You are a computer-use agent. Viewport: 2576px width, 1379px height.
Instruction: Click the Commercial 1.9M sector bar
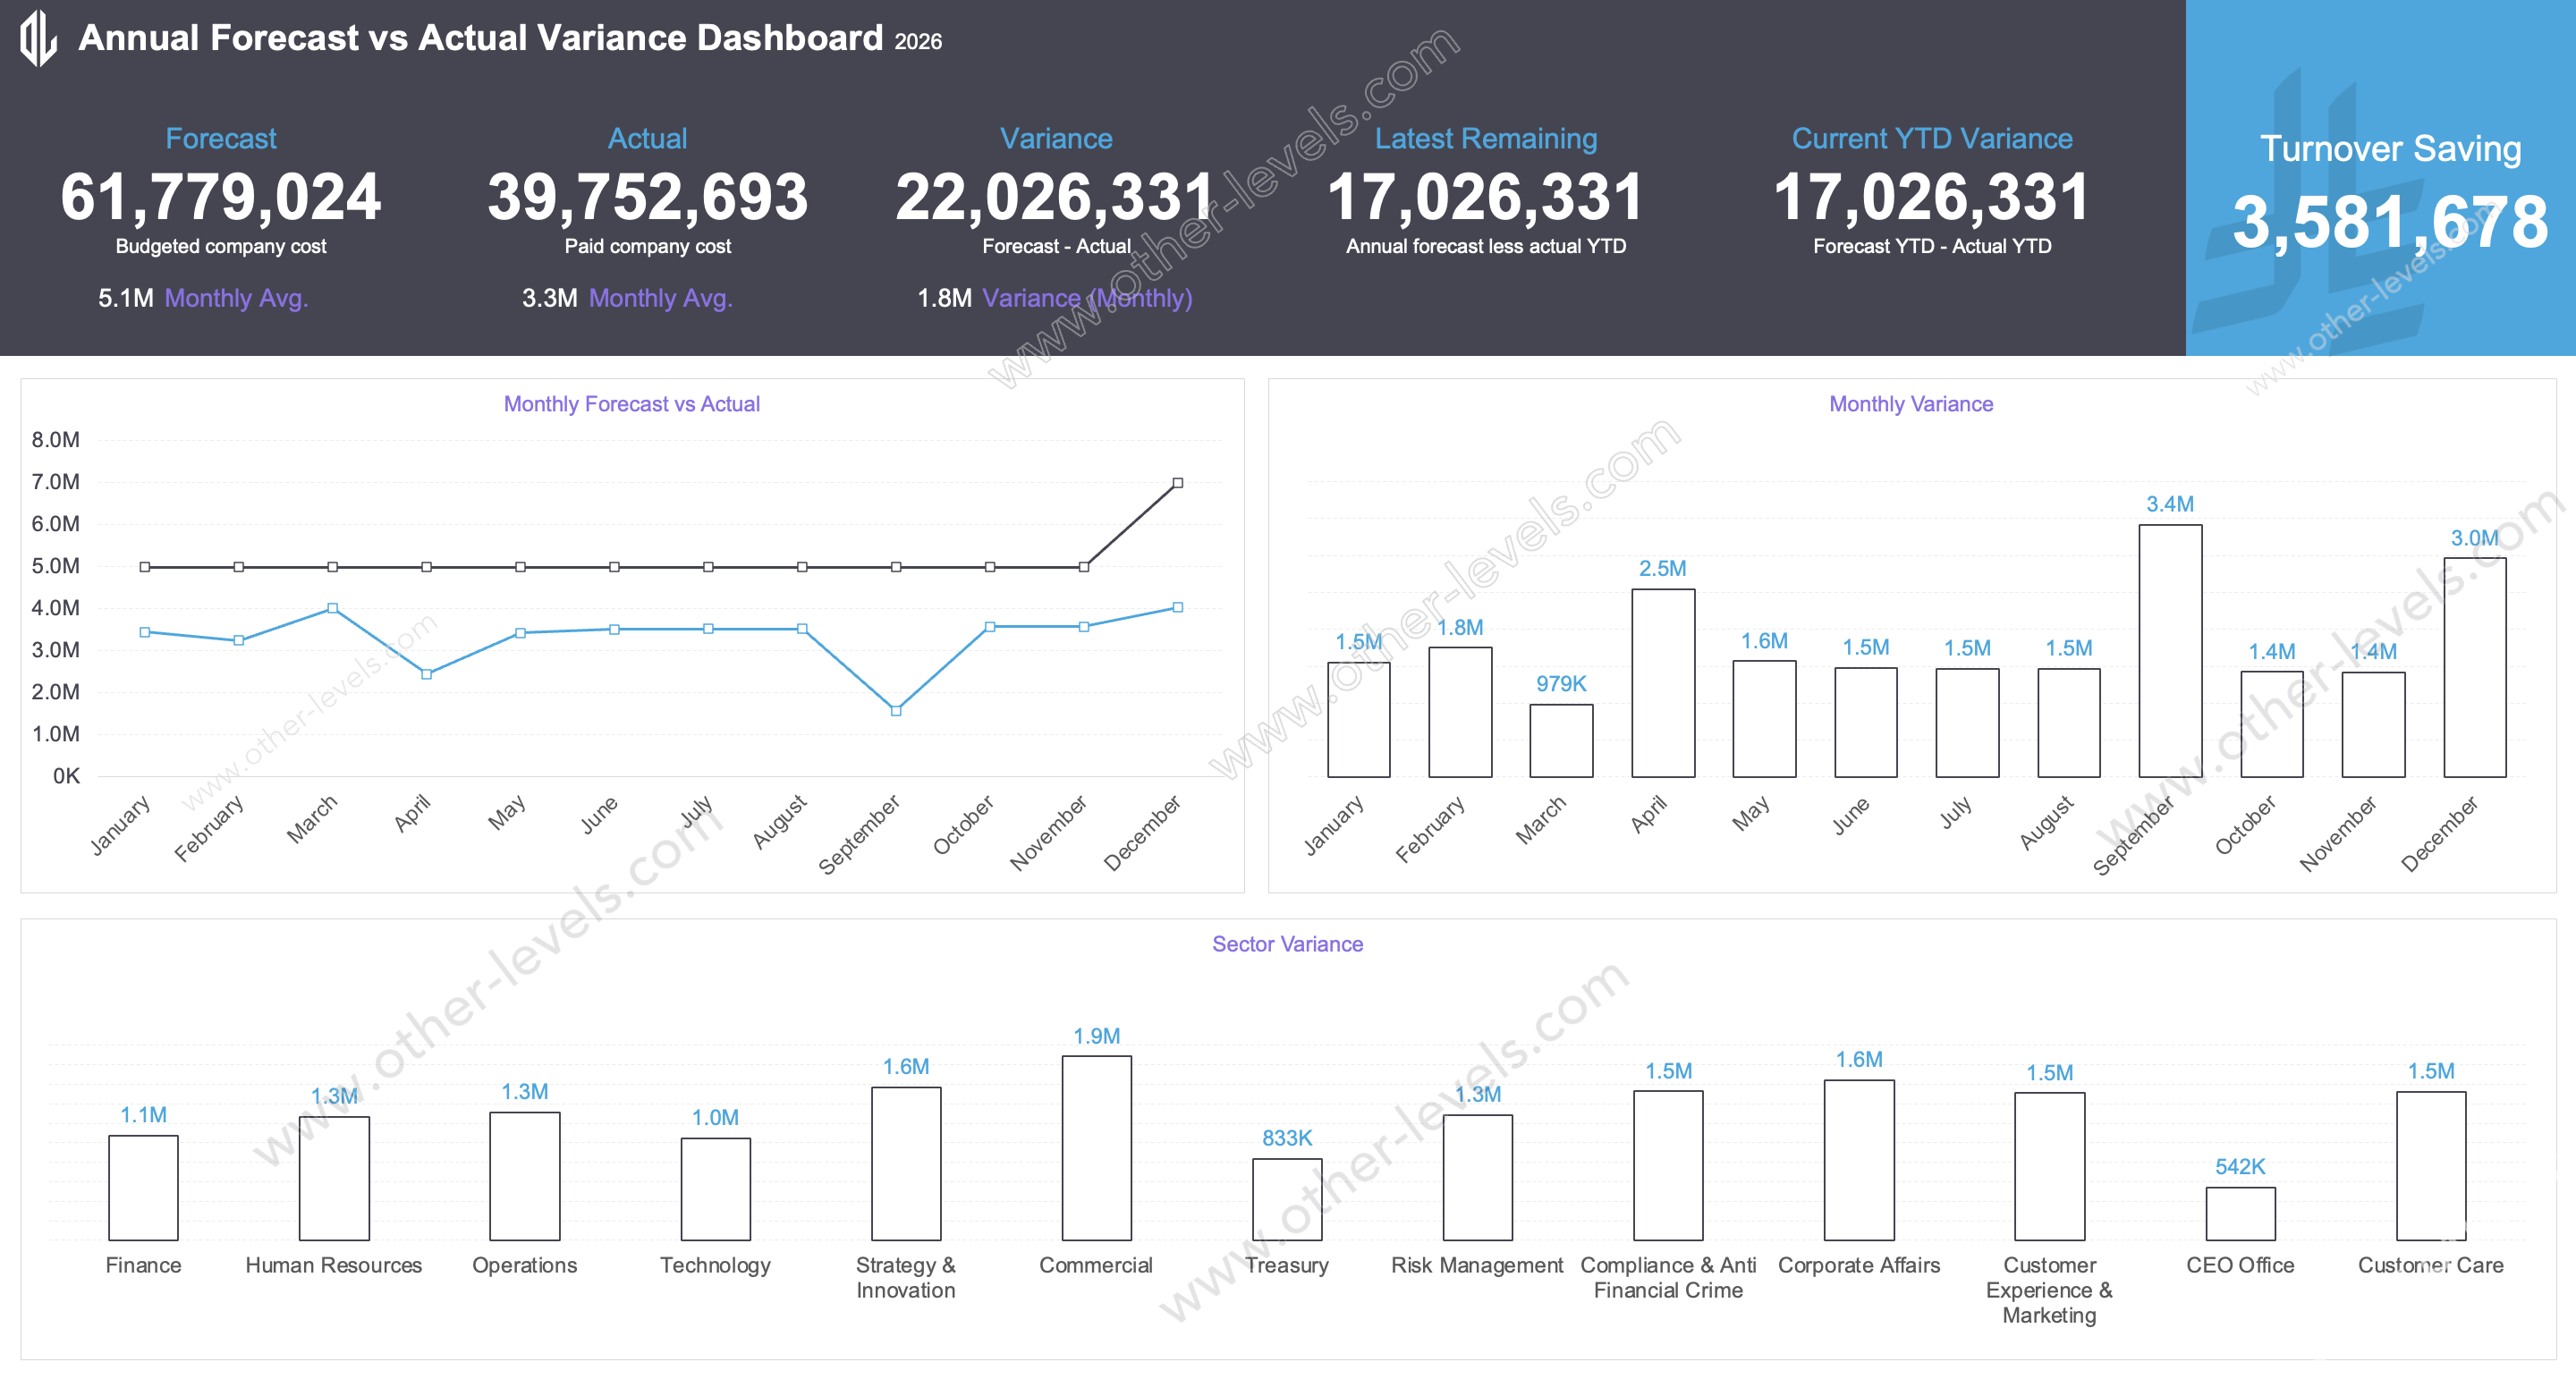click(1096, 1150)
